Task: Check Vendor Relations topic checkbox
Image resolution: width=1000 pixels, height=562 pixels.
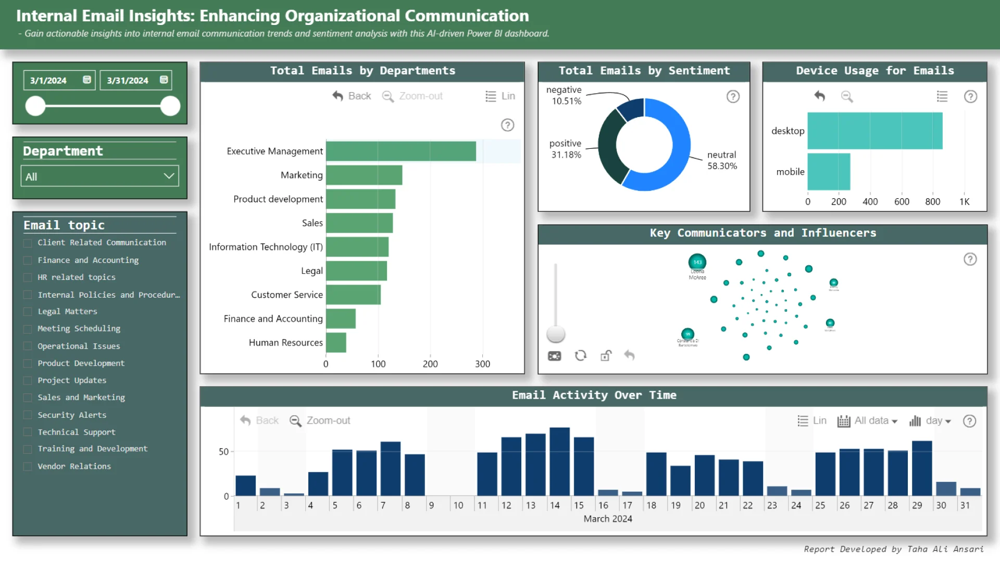Action: coord(28,466)
